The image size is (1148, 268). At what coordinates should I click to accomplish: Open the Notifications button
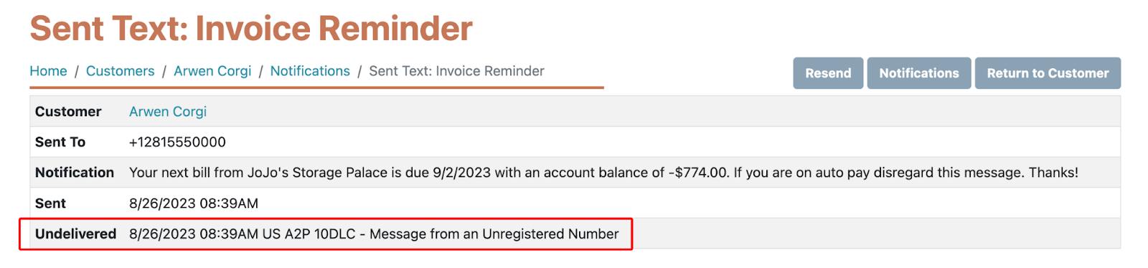919,73
